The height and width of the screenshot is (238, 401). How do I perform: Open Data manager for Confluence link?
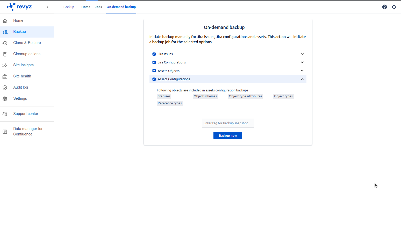28,132
